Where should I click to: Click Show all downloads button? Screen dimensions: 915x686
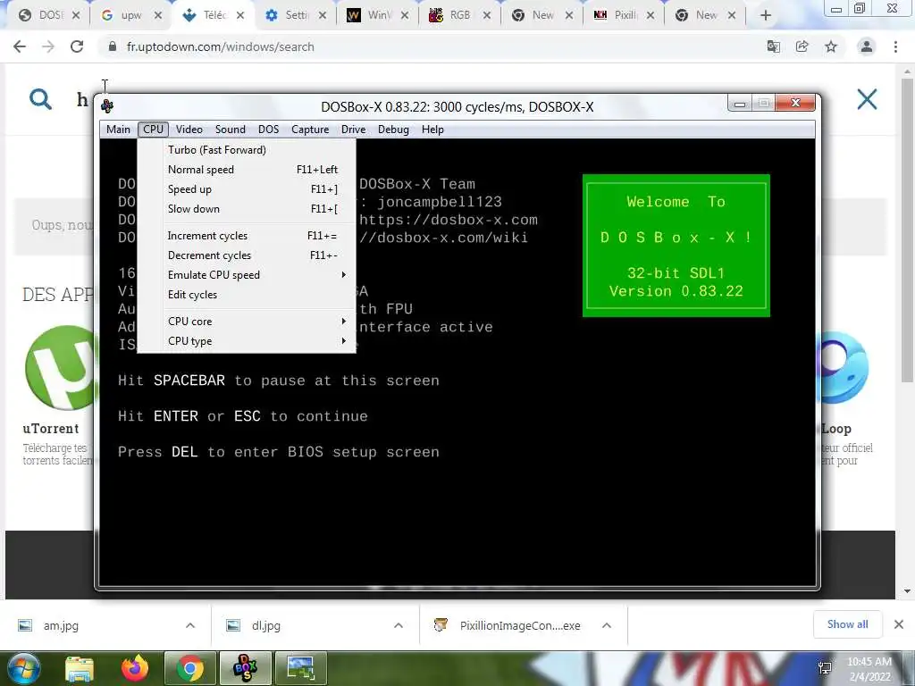point(847,624)
